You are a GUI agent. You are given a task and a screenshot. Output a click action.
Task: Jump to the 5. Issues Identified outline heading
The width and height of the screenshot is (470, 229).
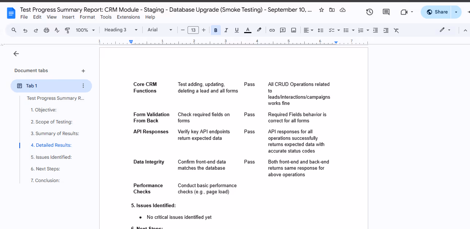coord(51,157)
